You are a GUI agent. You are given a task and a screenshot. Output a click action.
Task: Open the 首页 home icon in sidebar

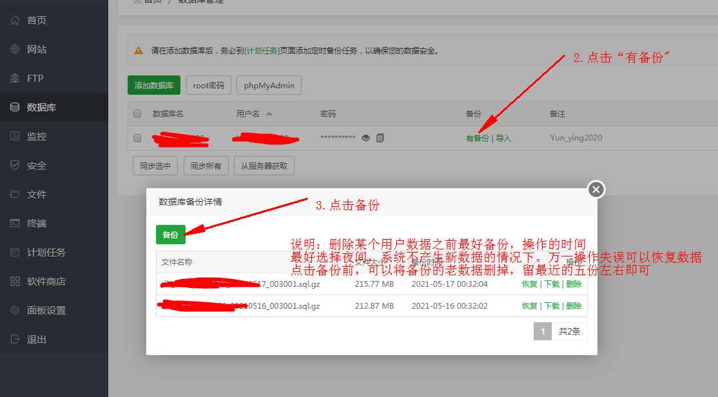click(15, 20)
